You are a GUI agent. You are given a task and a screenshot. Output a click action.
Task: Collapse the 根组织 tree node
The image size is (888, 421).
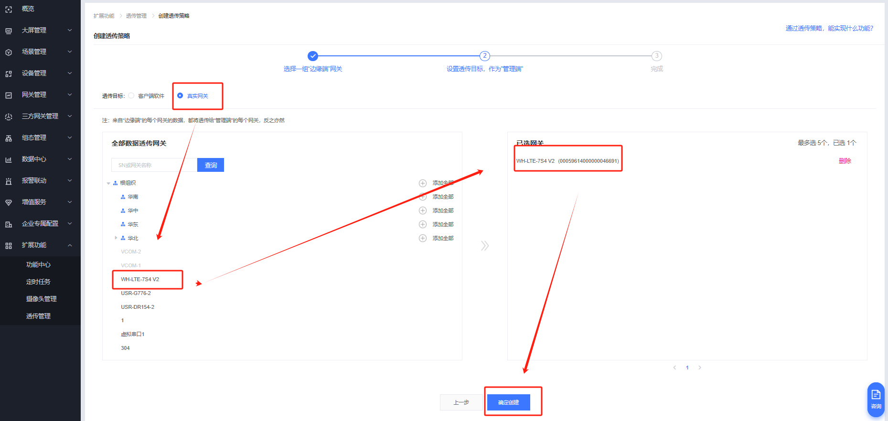point(108,183)
